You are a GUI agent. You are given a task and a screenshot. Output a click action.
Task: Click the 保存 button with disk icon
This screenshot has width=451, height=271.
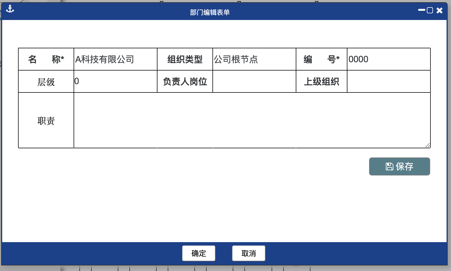click(399, 167)
